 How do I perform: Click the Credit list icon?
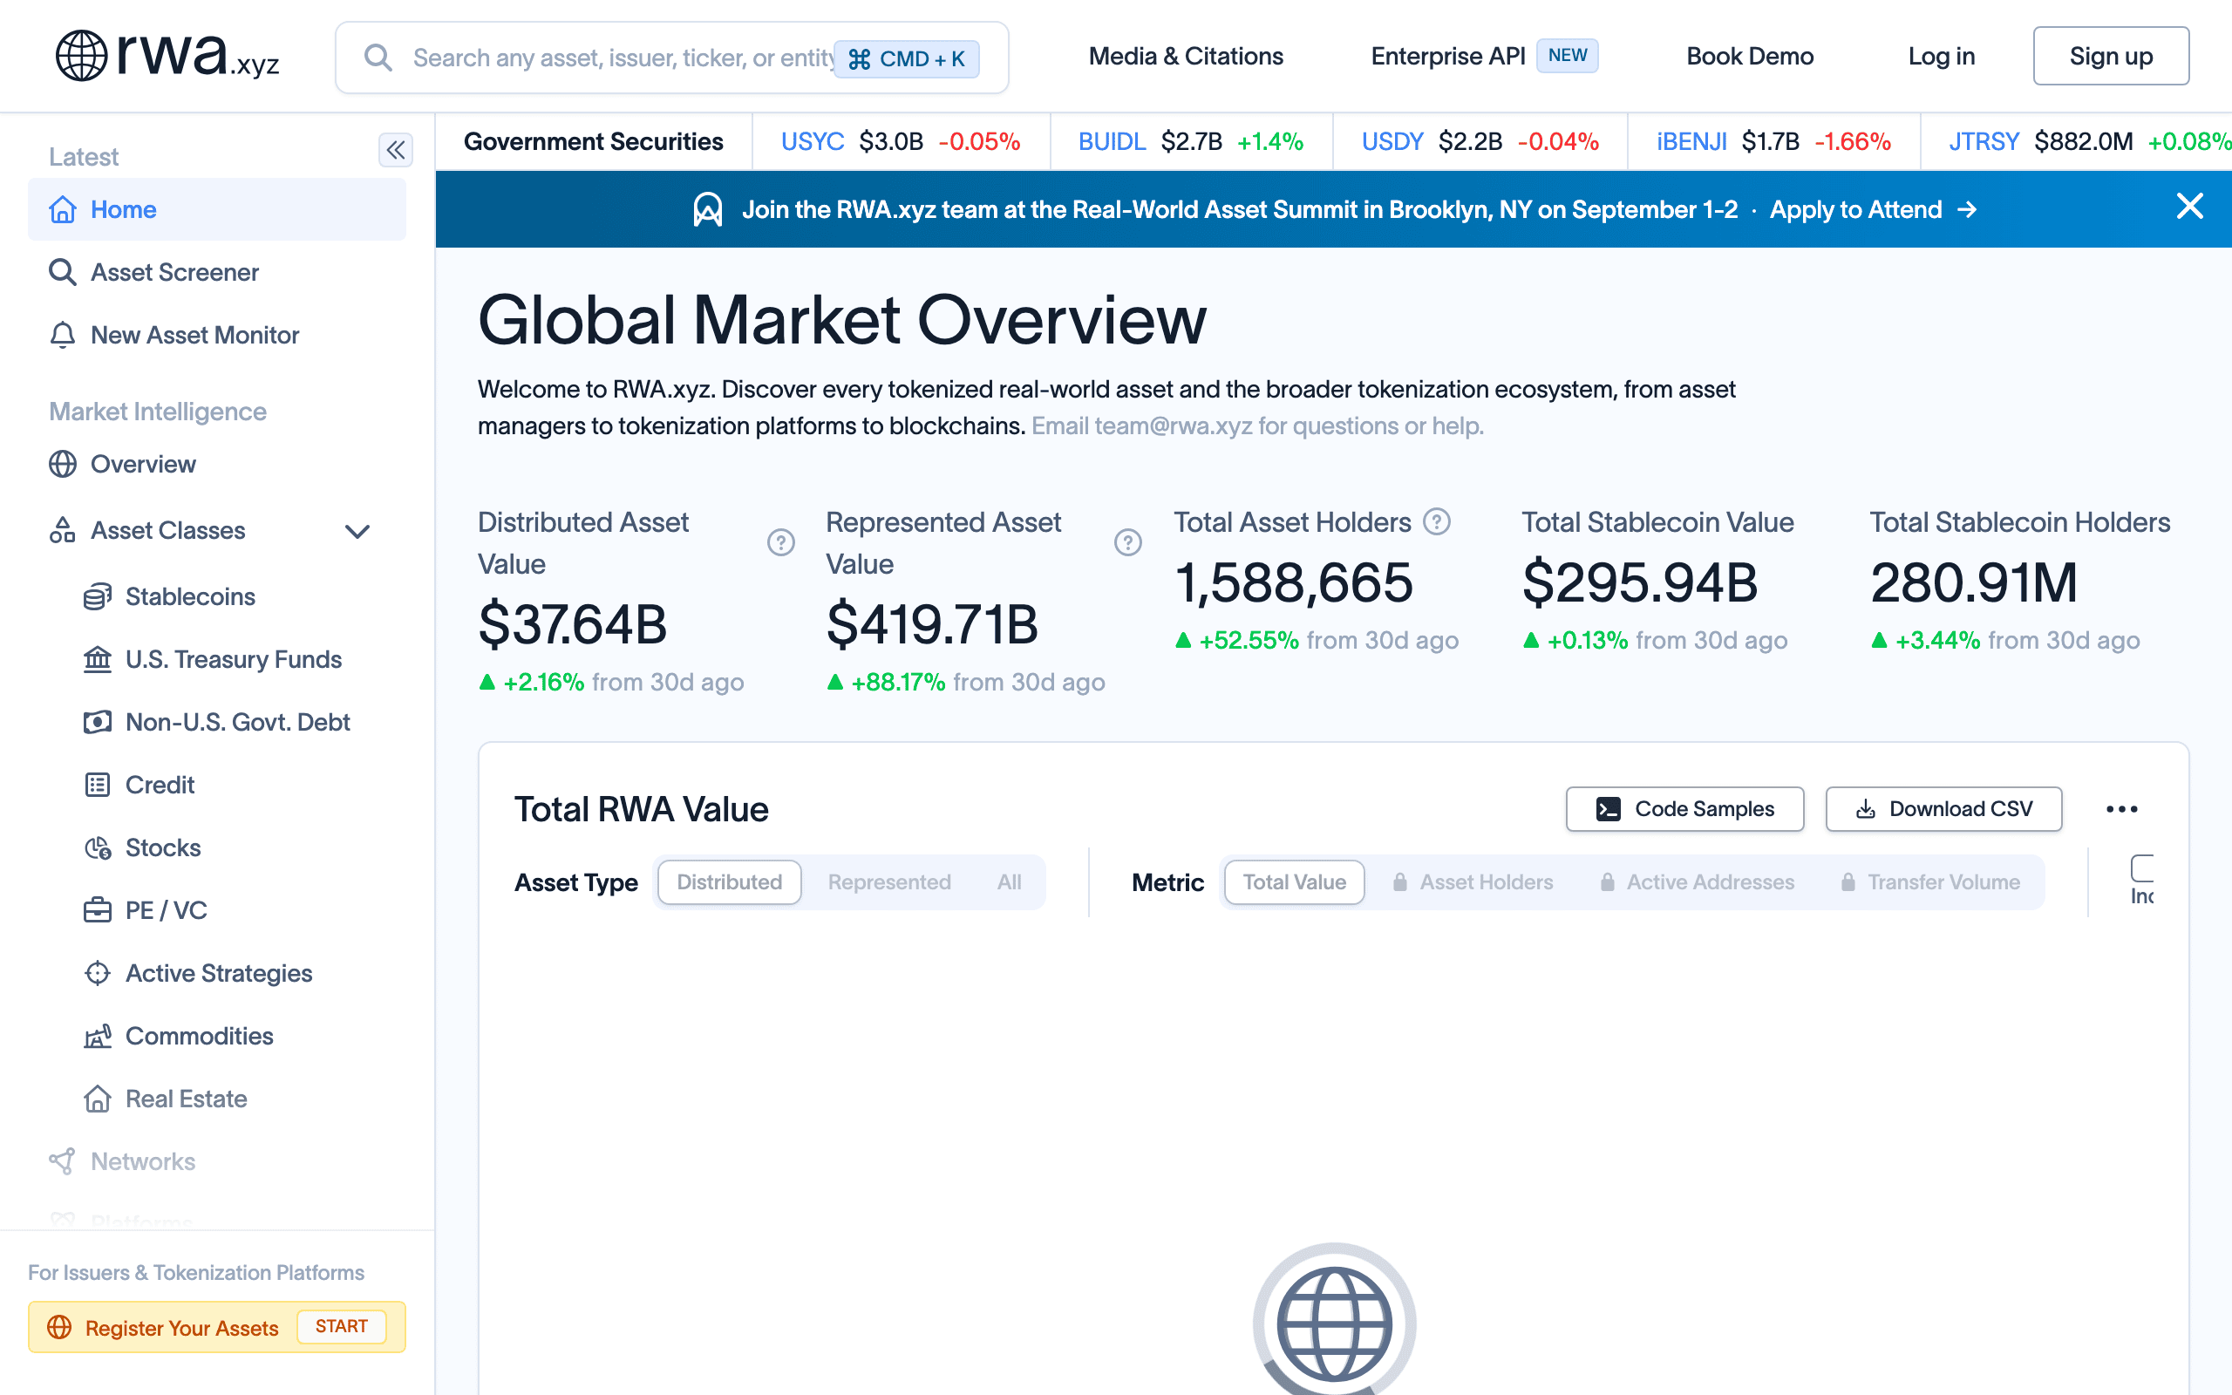98,786
